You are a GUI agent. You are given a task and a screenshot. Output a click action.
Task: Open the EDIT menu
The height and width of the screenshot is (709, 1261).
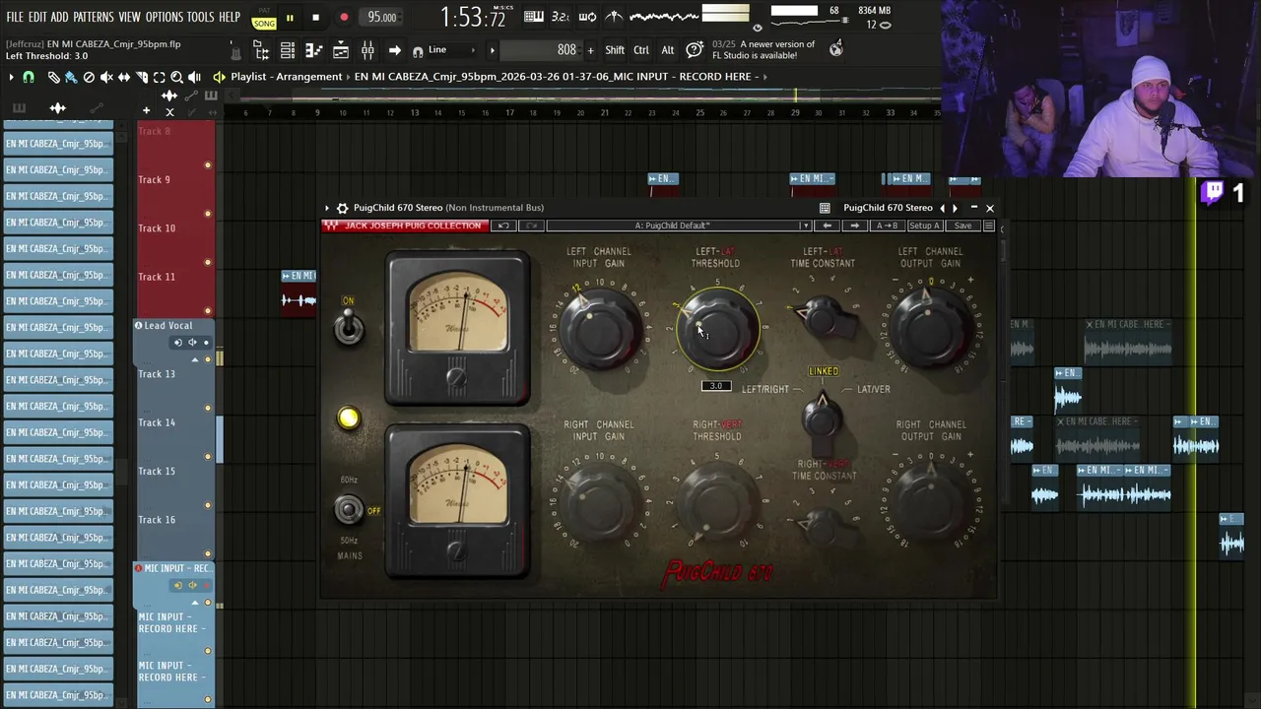point(37,17)
